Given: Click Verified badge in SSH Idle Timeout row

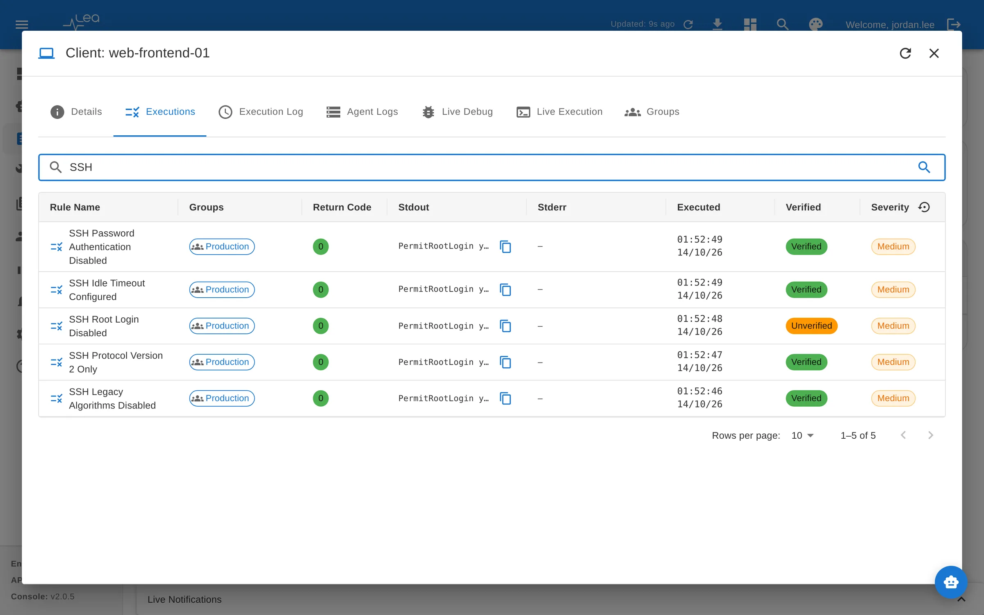Looking at the screenshot, I should [x=806, y=289].
